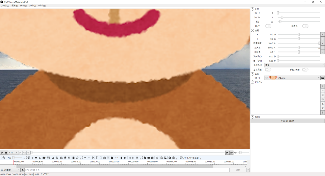The width and height of the screenshot is (325, 176).
Task: Open the playback speed x 1.0 dropdown
Action: (13, 153)
